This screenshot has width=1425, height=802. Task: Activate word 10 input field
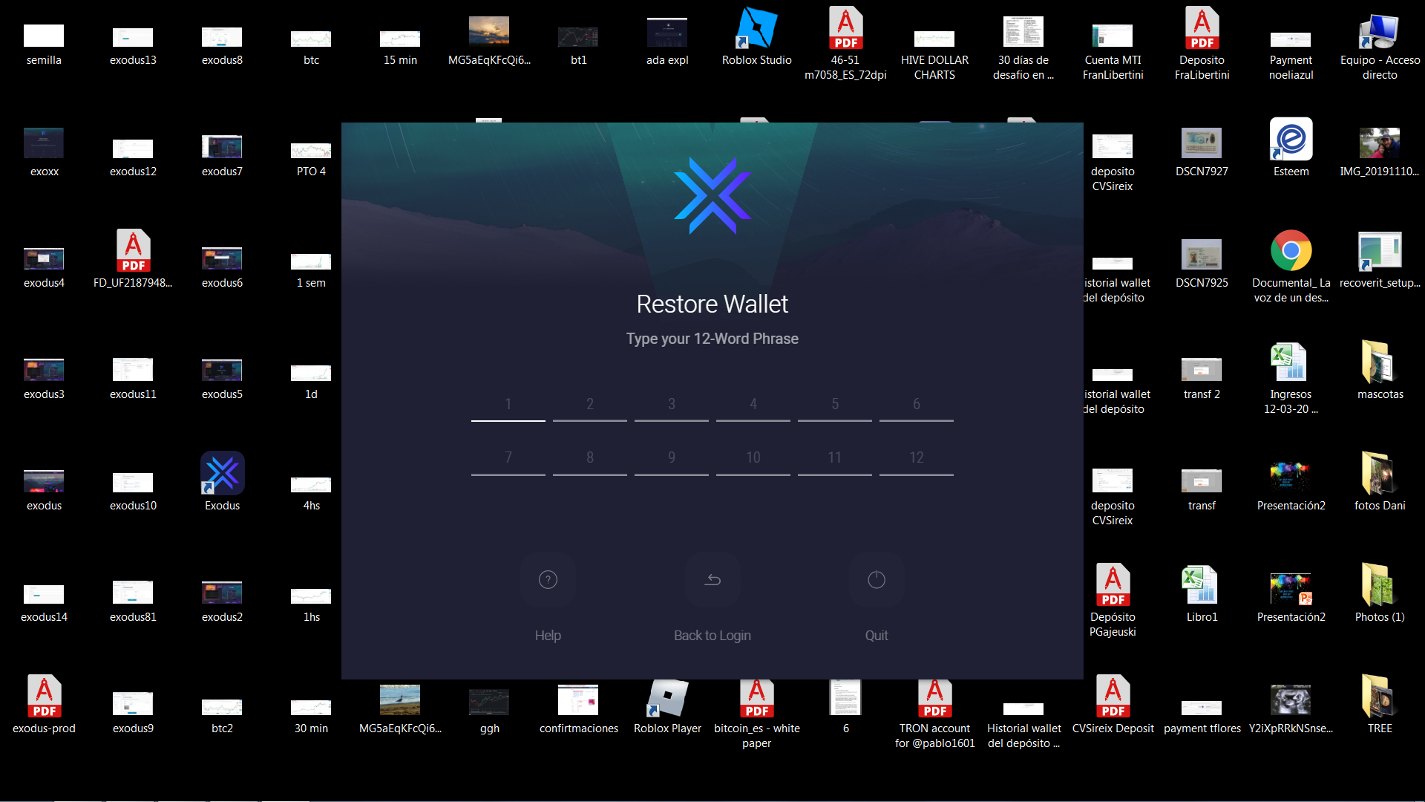(753, 458)
